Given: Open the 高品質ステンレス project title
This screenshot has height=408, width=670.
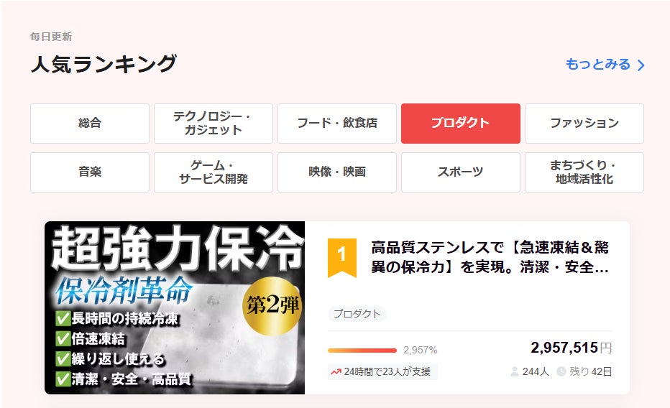Looking at the screenshot, I should click(x=490, y=257).
